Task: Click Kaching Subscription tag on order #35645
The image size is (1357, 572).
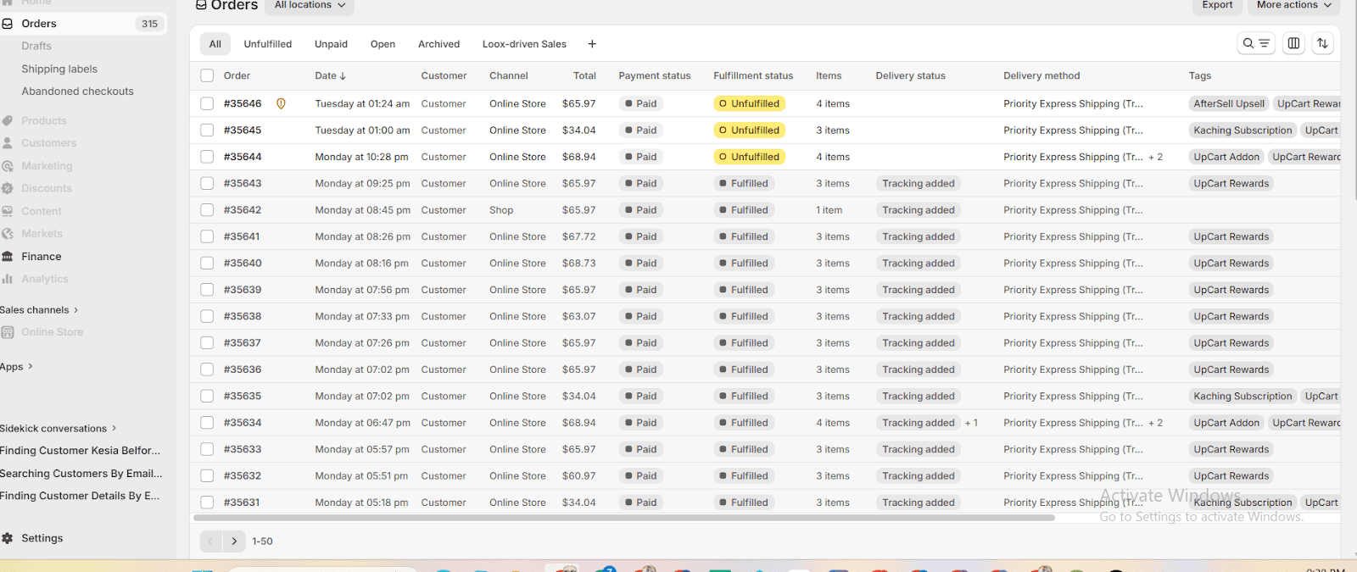Action: pos(1243,131)
